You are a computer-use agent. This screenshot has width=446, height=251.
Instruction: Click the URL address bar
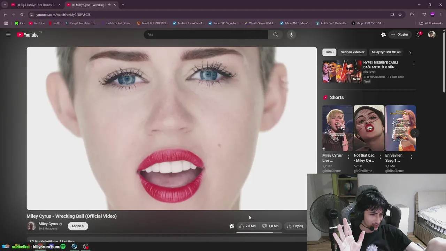pos(209,15)
